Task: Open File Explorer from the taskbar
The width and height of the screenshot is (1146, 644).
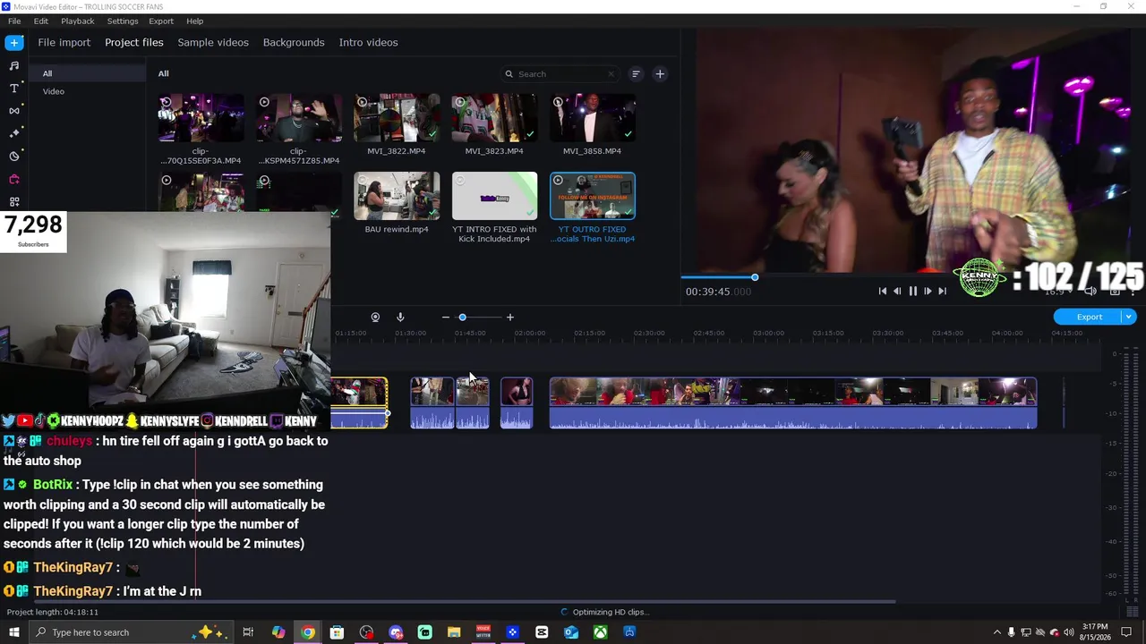Action: tap(454, 632)
